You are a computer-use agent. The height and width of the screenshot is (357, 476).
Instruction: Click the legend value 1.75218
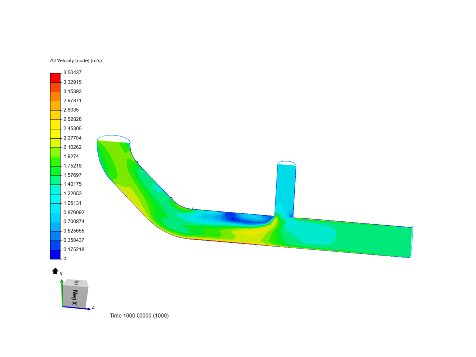coord(72,166)
